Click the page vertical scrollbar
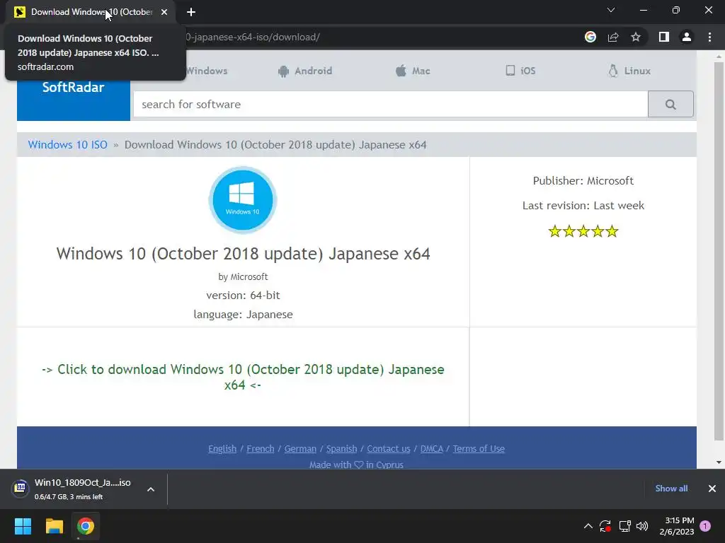This screenshot has height=543, width=725. tap(719, 251)
